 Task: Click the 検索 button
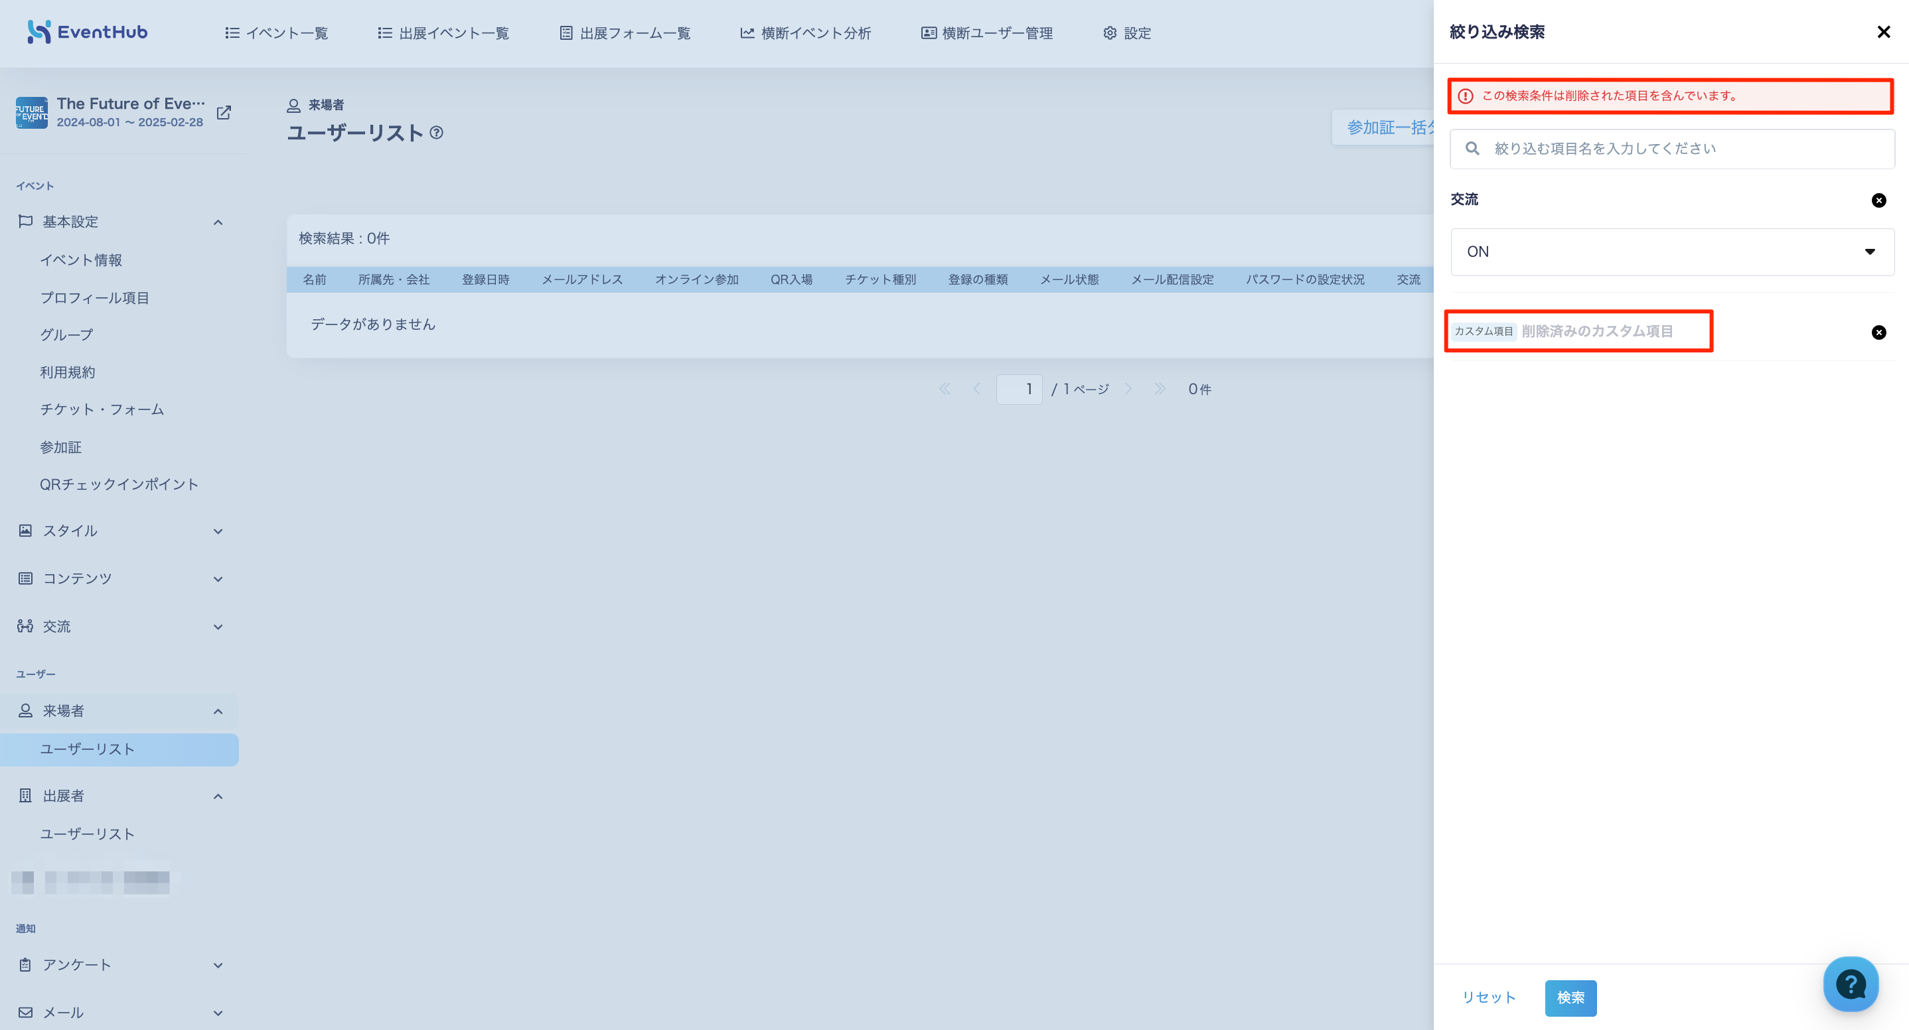click(1570, 997)
